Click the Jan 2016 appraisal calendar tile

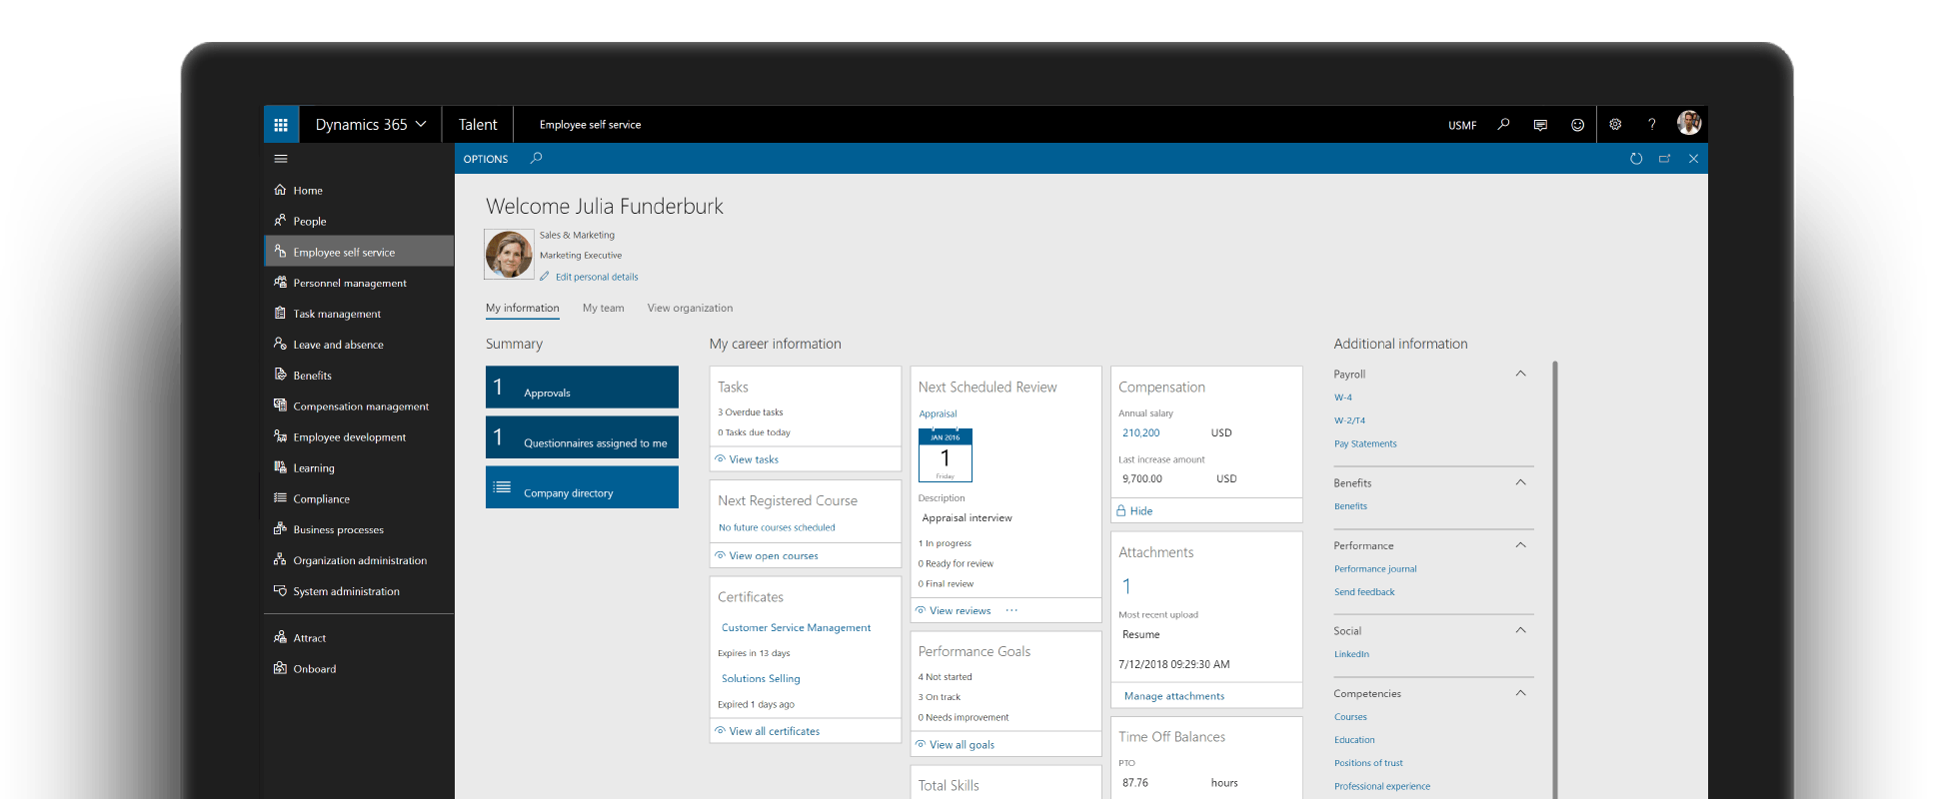[x=945, y=455]
